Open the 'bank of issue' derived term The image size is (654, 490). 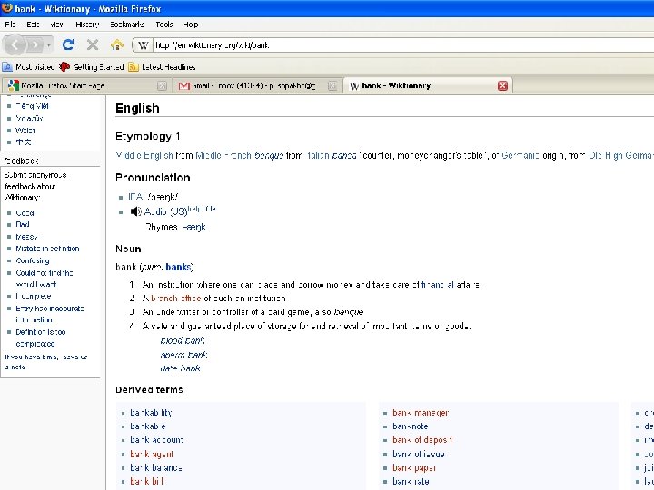[419, 455]
